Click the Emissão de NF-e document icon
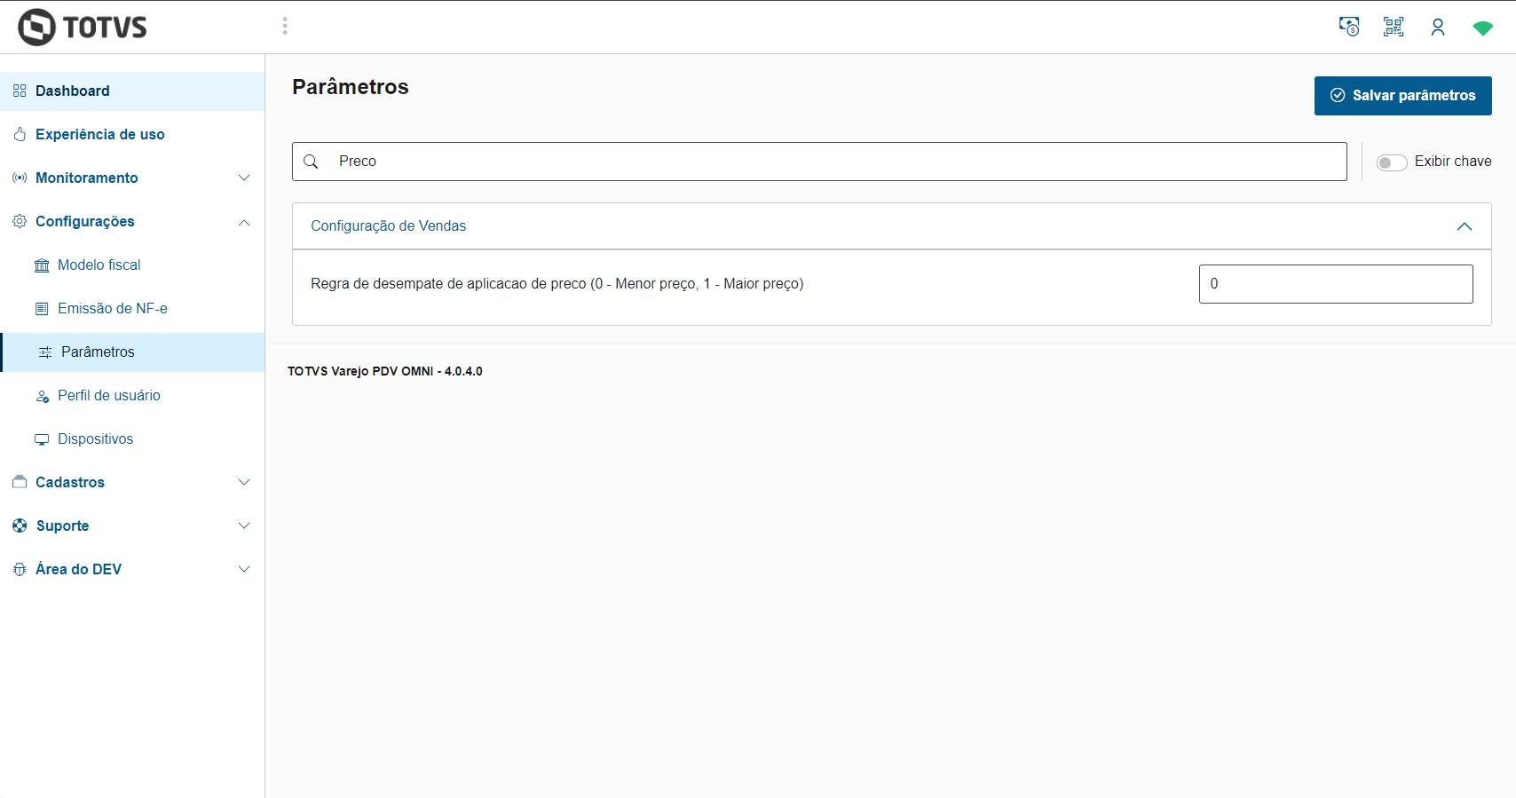This screenshot has width=1516, height=798. (42, 309)
